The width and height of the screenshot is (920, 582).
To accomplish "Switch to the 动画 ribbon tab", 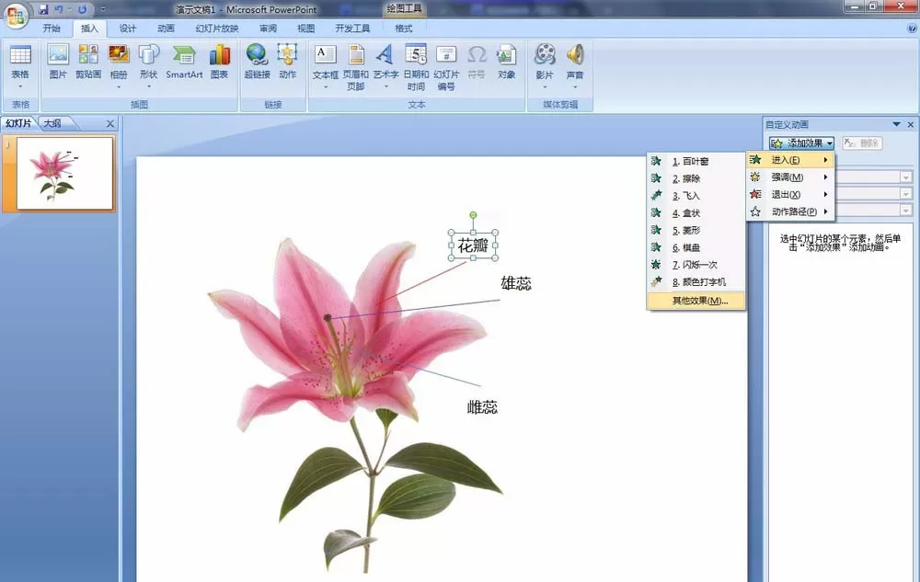I will click(166, 29).
